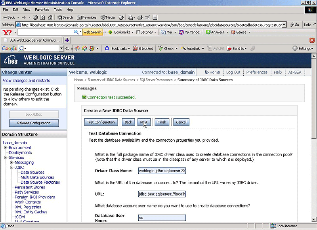Click the Yahoo! logo on toolbar

[7, 32]
